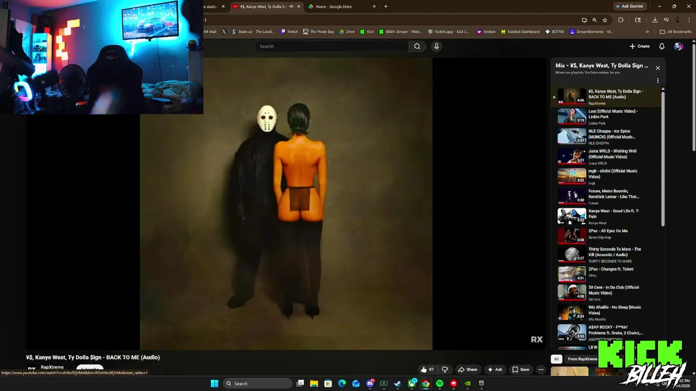This screenshot has width=696, height=391.
Task: Click the YouTube search magnifier button
Action: point(417,46)
